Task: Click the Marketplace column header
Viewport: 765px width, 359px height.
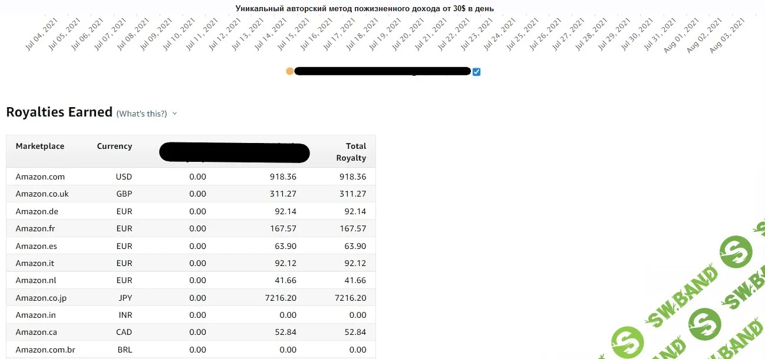Action: coord(40,146)
